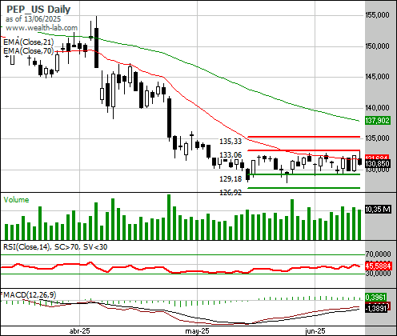Click the may-25 date axis label
397x336 pixels.
197,331
